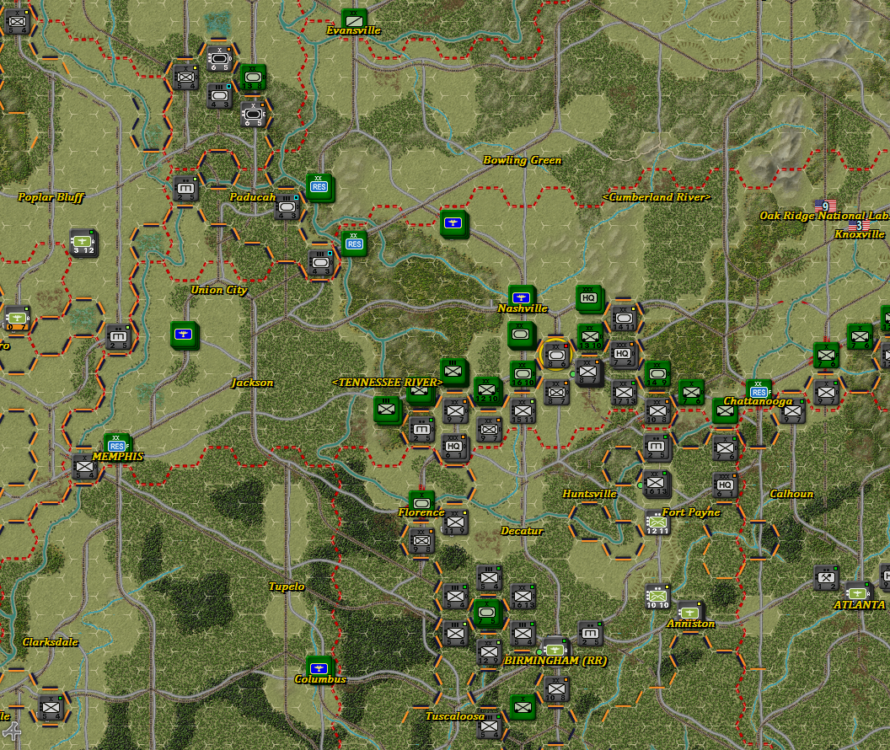
Task: Click the gray 12-9 infantry division
Action: (x=488, y=652)
